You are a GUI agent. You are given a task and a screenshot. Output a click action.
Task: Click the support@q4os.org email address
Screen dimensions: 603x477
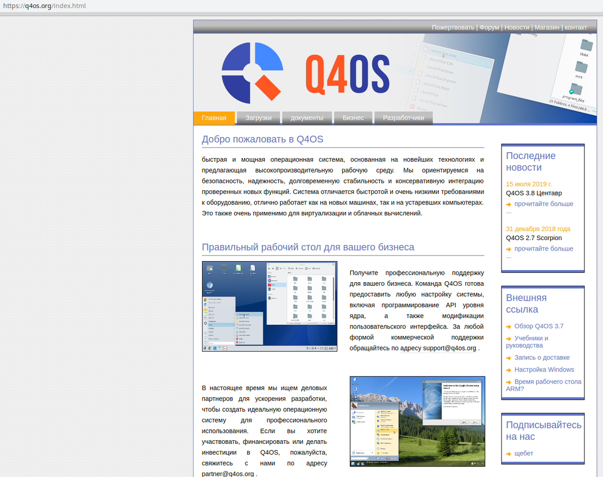point(449,348)
